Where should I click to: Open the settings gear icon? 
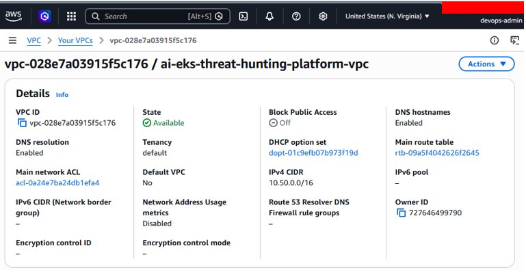pyautogui.click(x=323, y=16)
